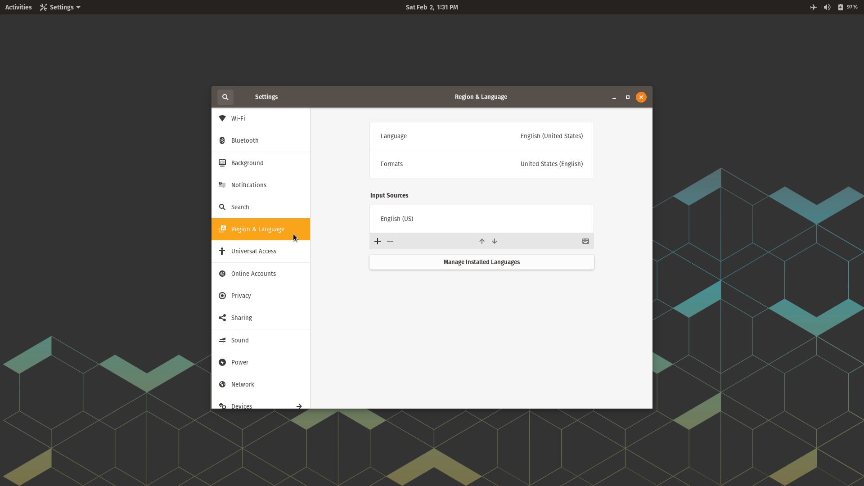
Task: Remove input source with minus icon
Action: (x=390, y=242)
